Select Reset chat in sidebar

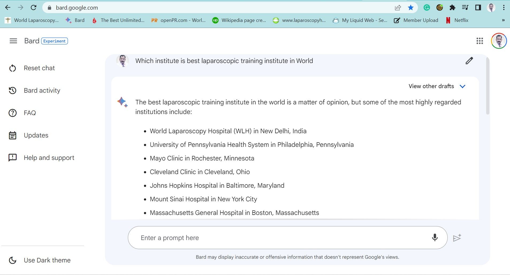(x=39, y=68)
